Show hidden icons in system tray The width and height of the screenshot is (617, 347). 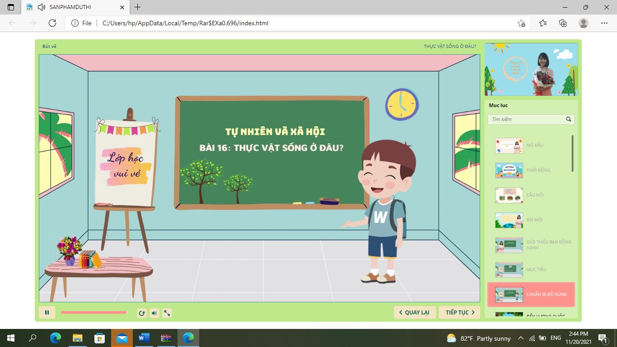[520, 338]
